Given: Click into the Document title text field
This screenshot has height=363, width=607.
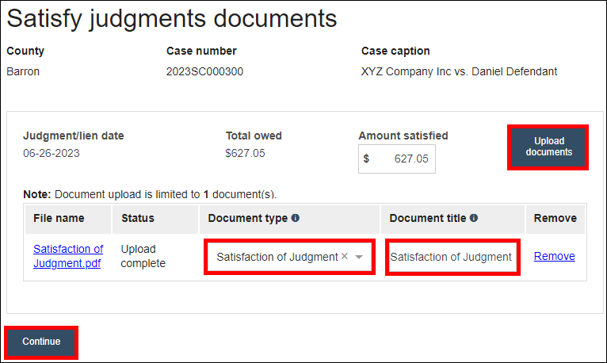Looking at the screenshot, I should pos(452,257).
